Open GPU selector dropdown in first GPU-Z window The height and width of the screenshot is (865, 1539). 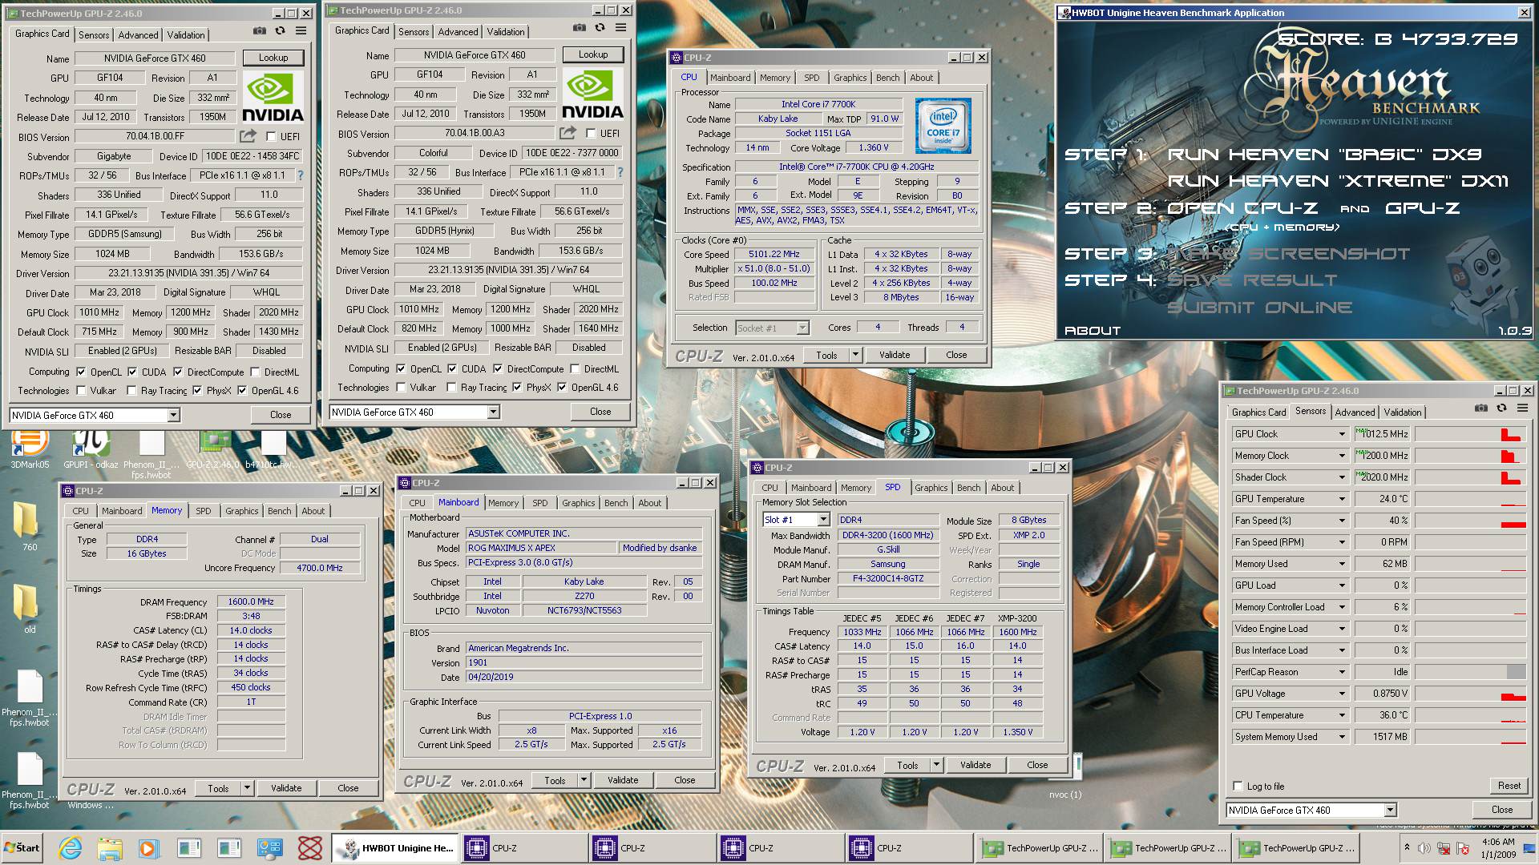173,415
